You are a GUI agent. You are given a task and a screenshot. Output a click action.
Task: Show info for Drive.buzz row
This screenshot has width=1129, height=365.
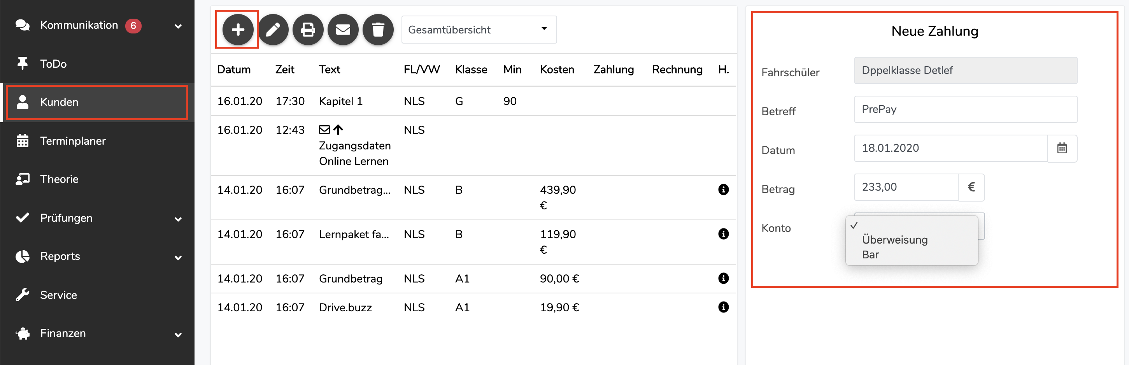click(723, 307)
